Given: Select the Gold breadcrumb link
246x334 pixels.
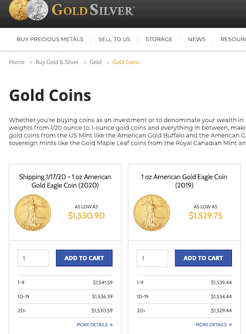Looking at the screenshot, I should pyautogui.click(x=95, y=62).
